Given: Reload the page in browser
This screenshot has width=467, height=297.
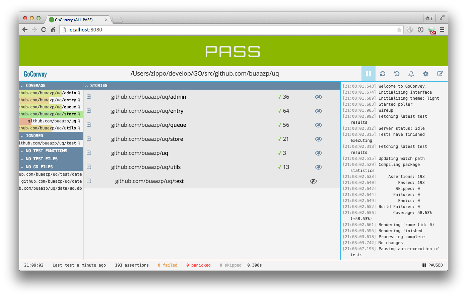Looking at the screenshot, I should click(44, 30).
